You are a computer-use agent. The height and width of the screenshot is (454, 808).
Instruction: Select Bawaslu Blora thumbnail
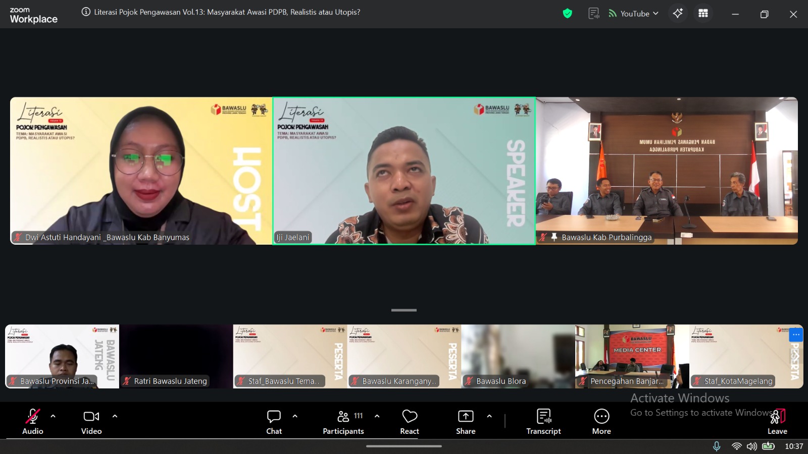(x=518, y=356)
